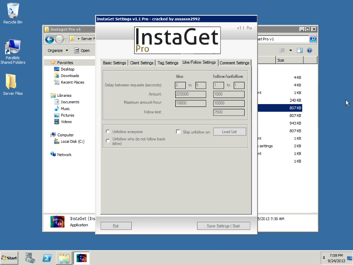The image size is (353, 265).
Task: Click the Explorer search box
Action: tap(283, 39)
